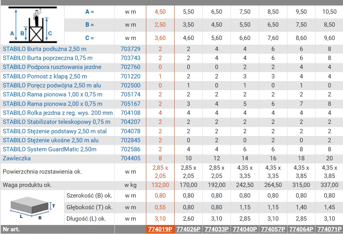
Task: Select variant 774071P
Action: pos(330,229)
